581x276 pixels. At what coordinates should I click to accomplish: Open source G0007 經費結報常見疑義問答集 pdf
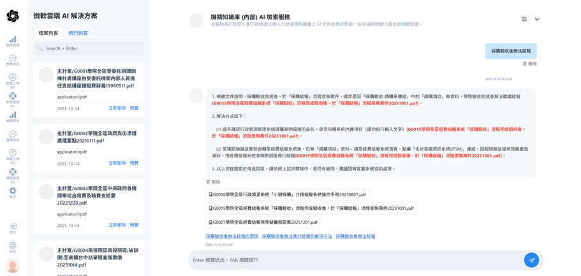click(x=263, y=222)
